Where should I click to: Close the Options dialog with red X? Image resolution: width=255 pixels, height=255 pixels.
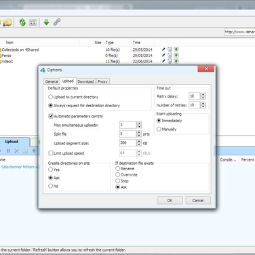pos(206,68)
